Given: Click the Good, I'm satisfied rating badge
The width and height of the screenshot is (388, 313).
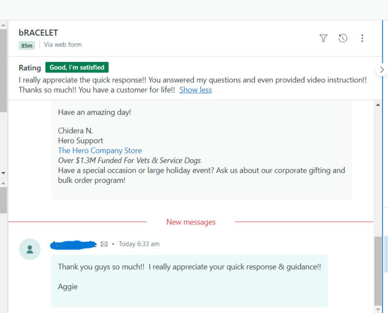Looking at the screenshot, I should (77, 67).
